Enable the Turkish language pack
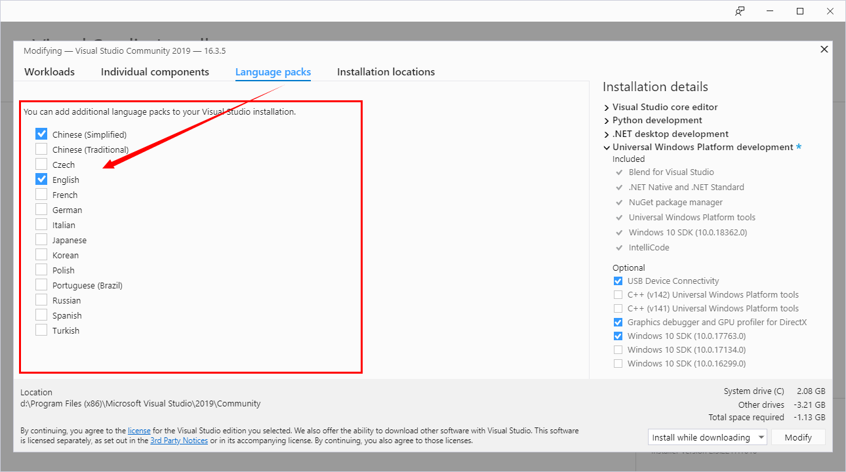The height and width of the screenshot is (472, 846). 41,330
